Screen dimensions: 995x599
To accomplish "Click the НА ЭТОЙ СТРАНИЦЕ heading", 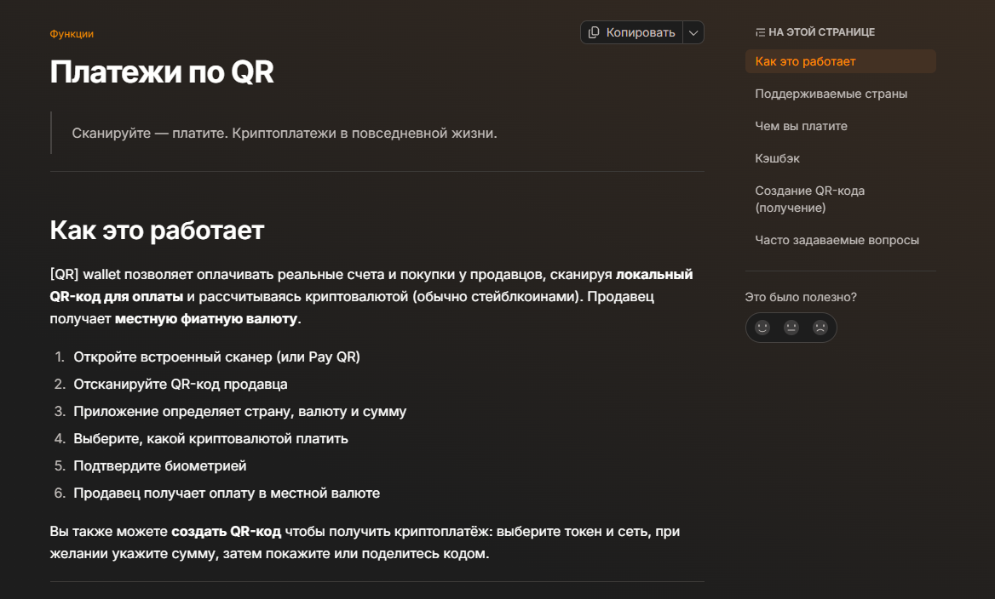I will pyautogui.click(x=821, y=32).
